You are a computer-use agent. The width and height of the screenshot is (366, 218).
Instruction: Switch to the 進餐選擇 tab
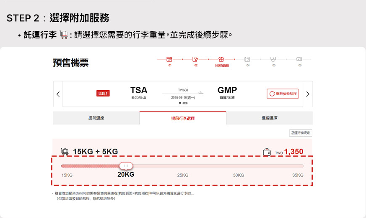(x=269, y=118)
